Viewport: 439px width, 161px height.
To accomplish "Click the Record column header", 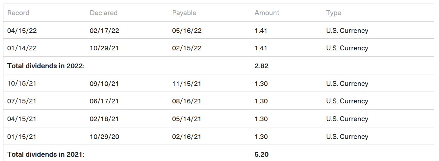I will (18, 13).
